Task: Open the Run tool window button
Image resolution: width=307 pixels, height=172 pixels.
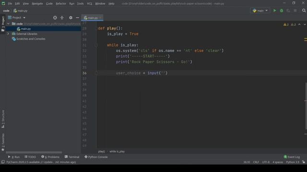Action: 14,157
